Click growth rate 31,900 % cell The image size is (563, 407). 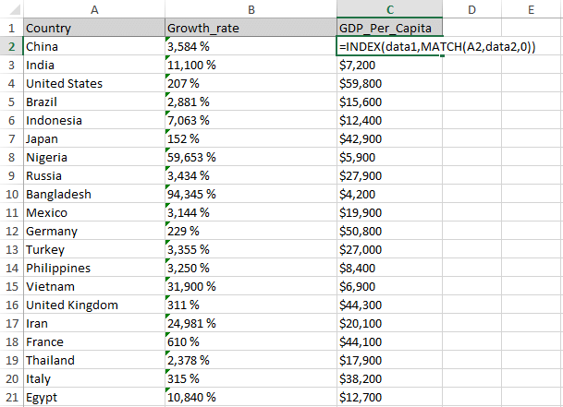pos(251,286)
